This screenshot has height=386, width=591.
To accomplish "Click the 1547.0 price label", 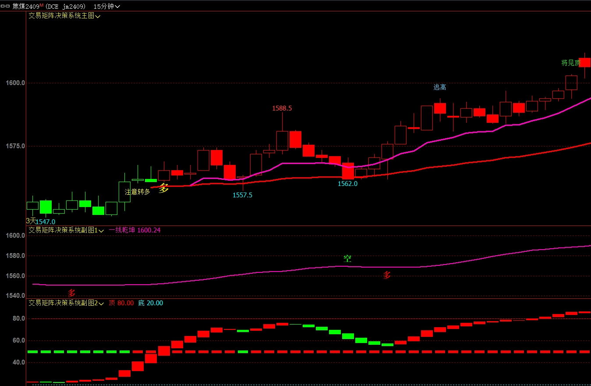I will [45, 222].
